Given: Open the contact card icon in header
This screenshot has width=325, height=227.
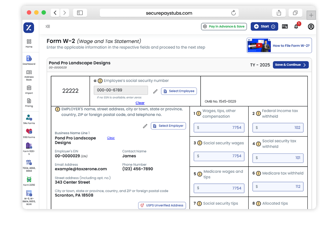Looking at the screenshot, I should coord(285,26).
